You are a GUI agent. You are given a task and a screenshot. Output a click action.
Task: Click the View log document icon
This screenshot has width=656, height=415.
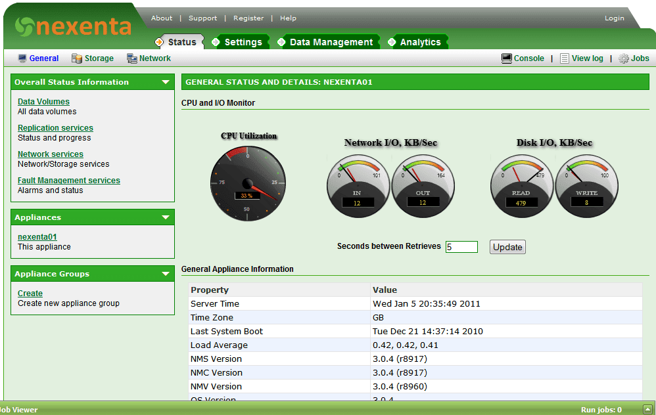click(x=565, y=58)
